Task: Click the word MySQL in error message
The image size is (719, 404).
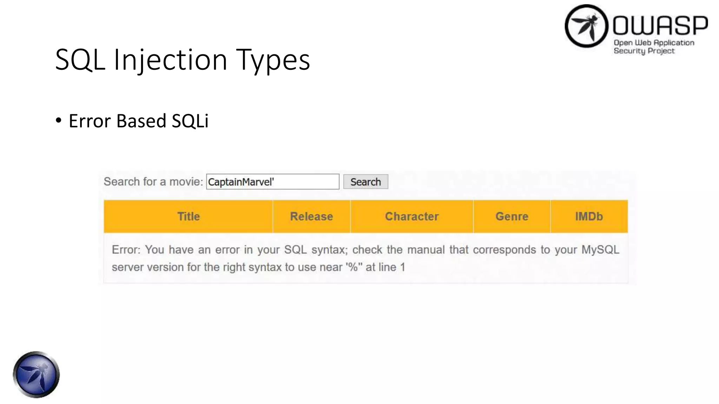Action: [x=600, y=250]
